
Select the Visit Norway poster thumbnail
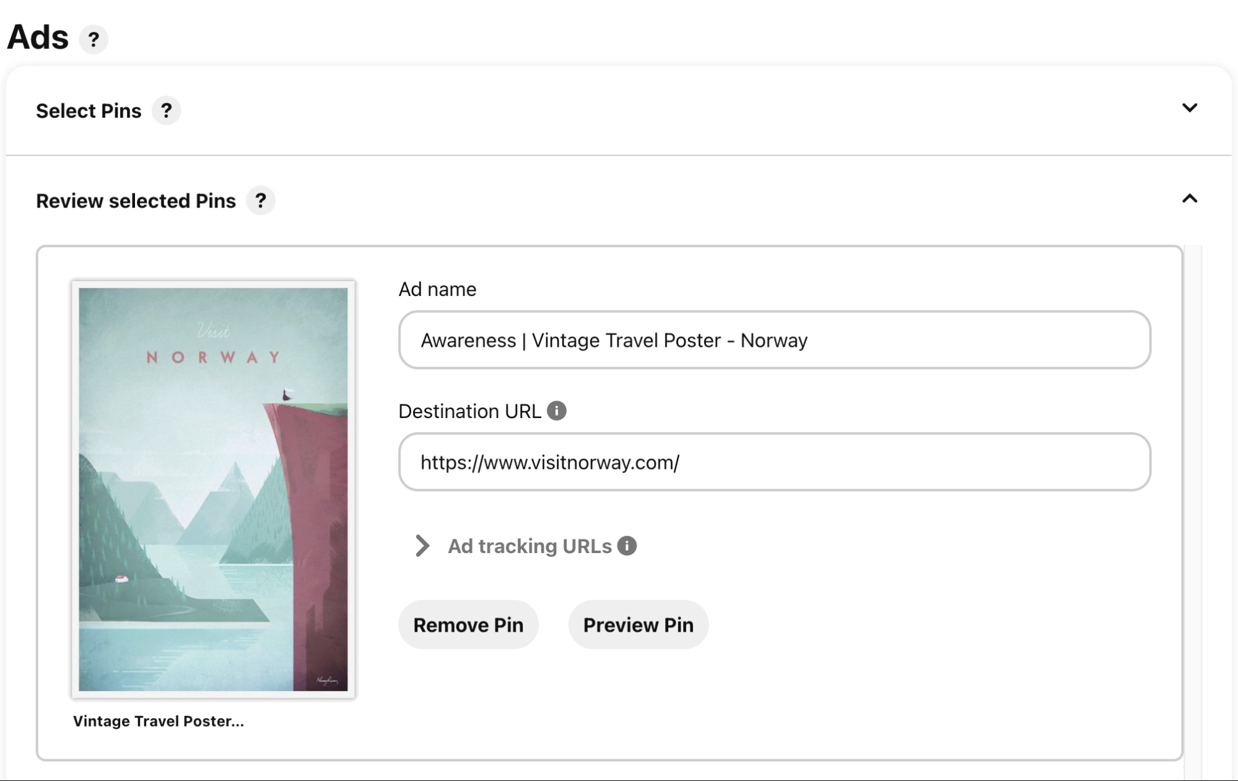[213, 489]
